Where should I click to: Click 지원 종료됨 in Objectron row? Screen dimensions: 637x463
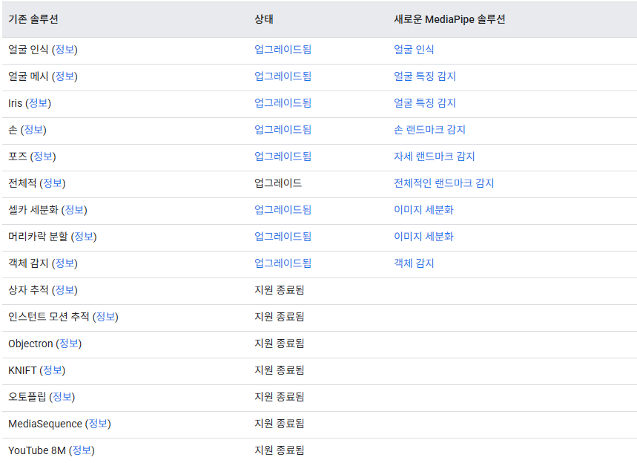[x=280, y=344]
